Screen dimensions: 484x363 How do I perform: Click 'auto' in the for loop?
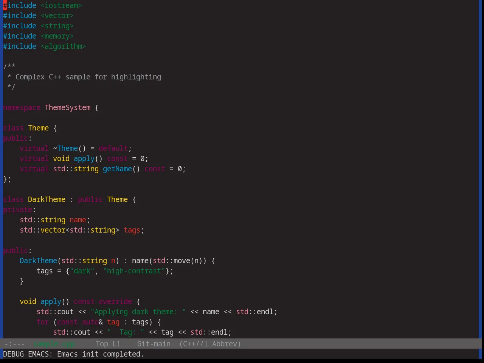point(90,322)
